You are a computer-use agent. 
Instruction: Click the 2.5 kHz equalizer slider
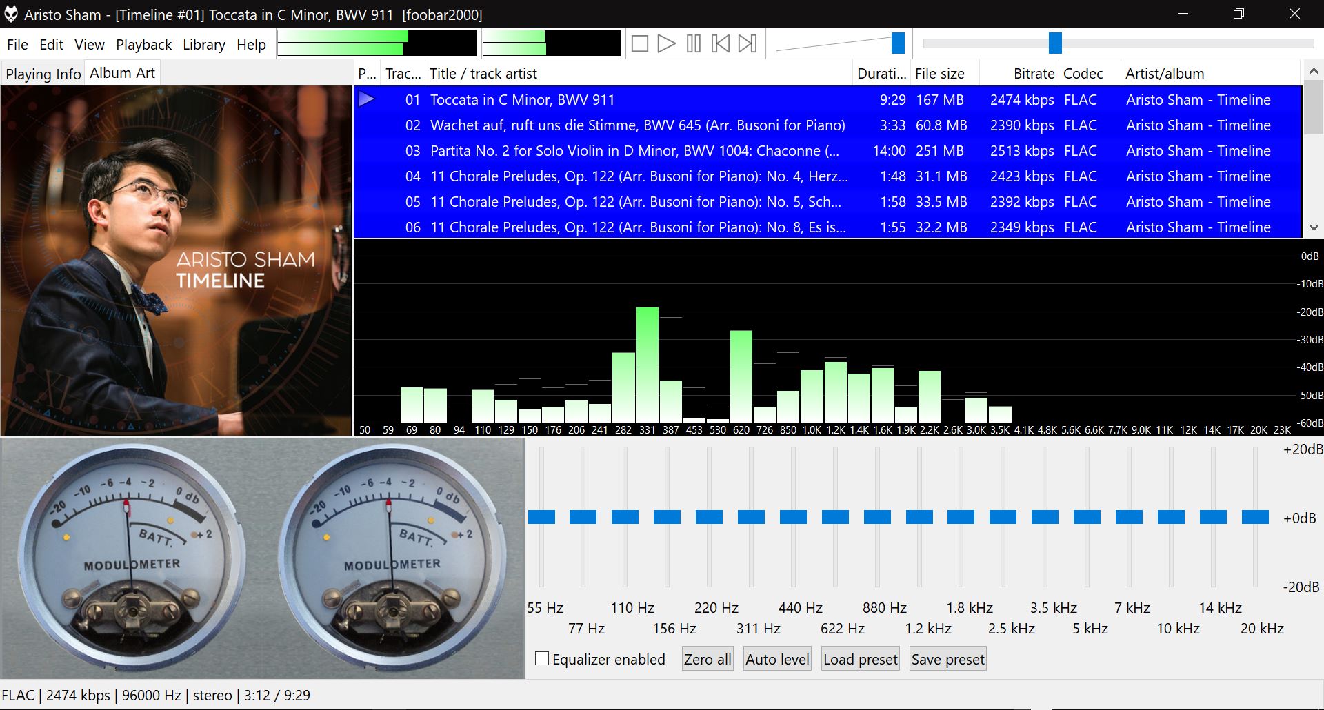[x=1003, y=517]
